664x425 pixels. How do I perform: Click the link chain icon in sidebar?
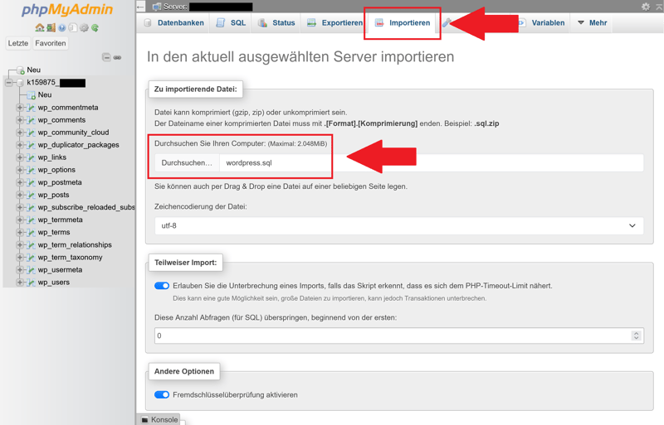tap(118, 57)
